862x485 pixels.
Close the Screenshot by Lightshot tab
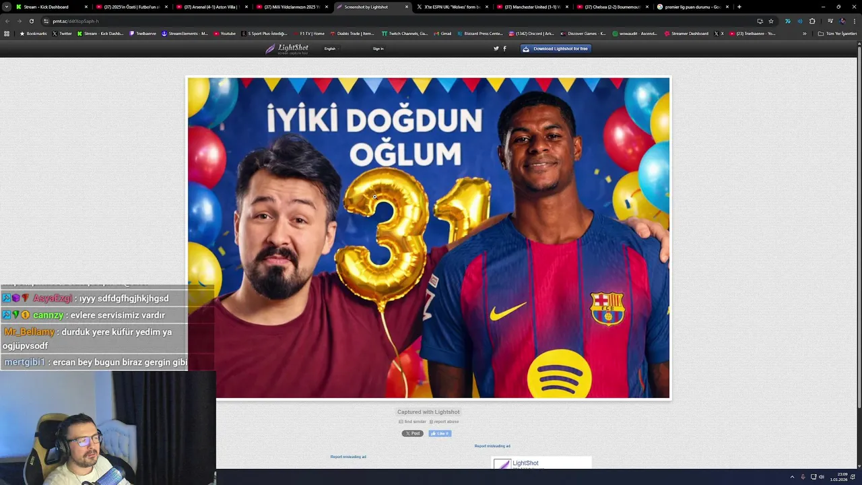tap(406, 7)
